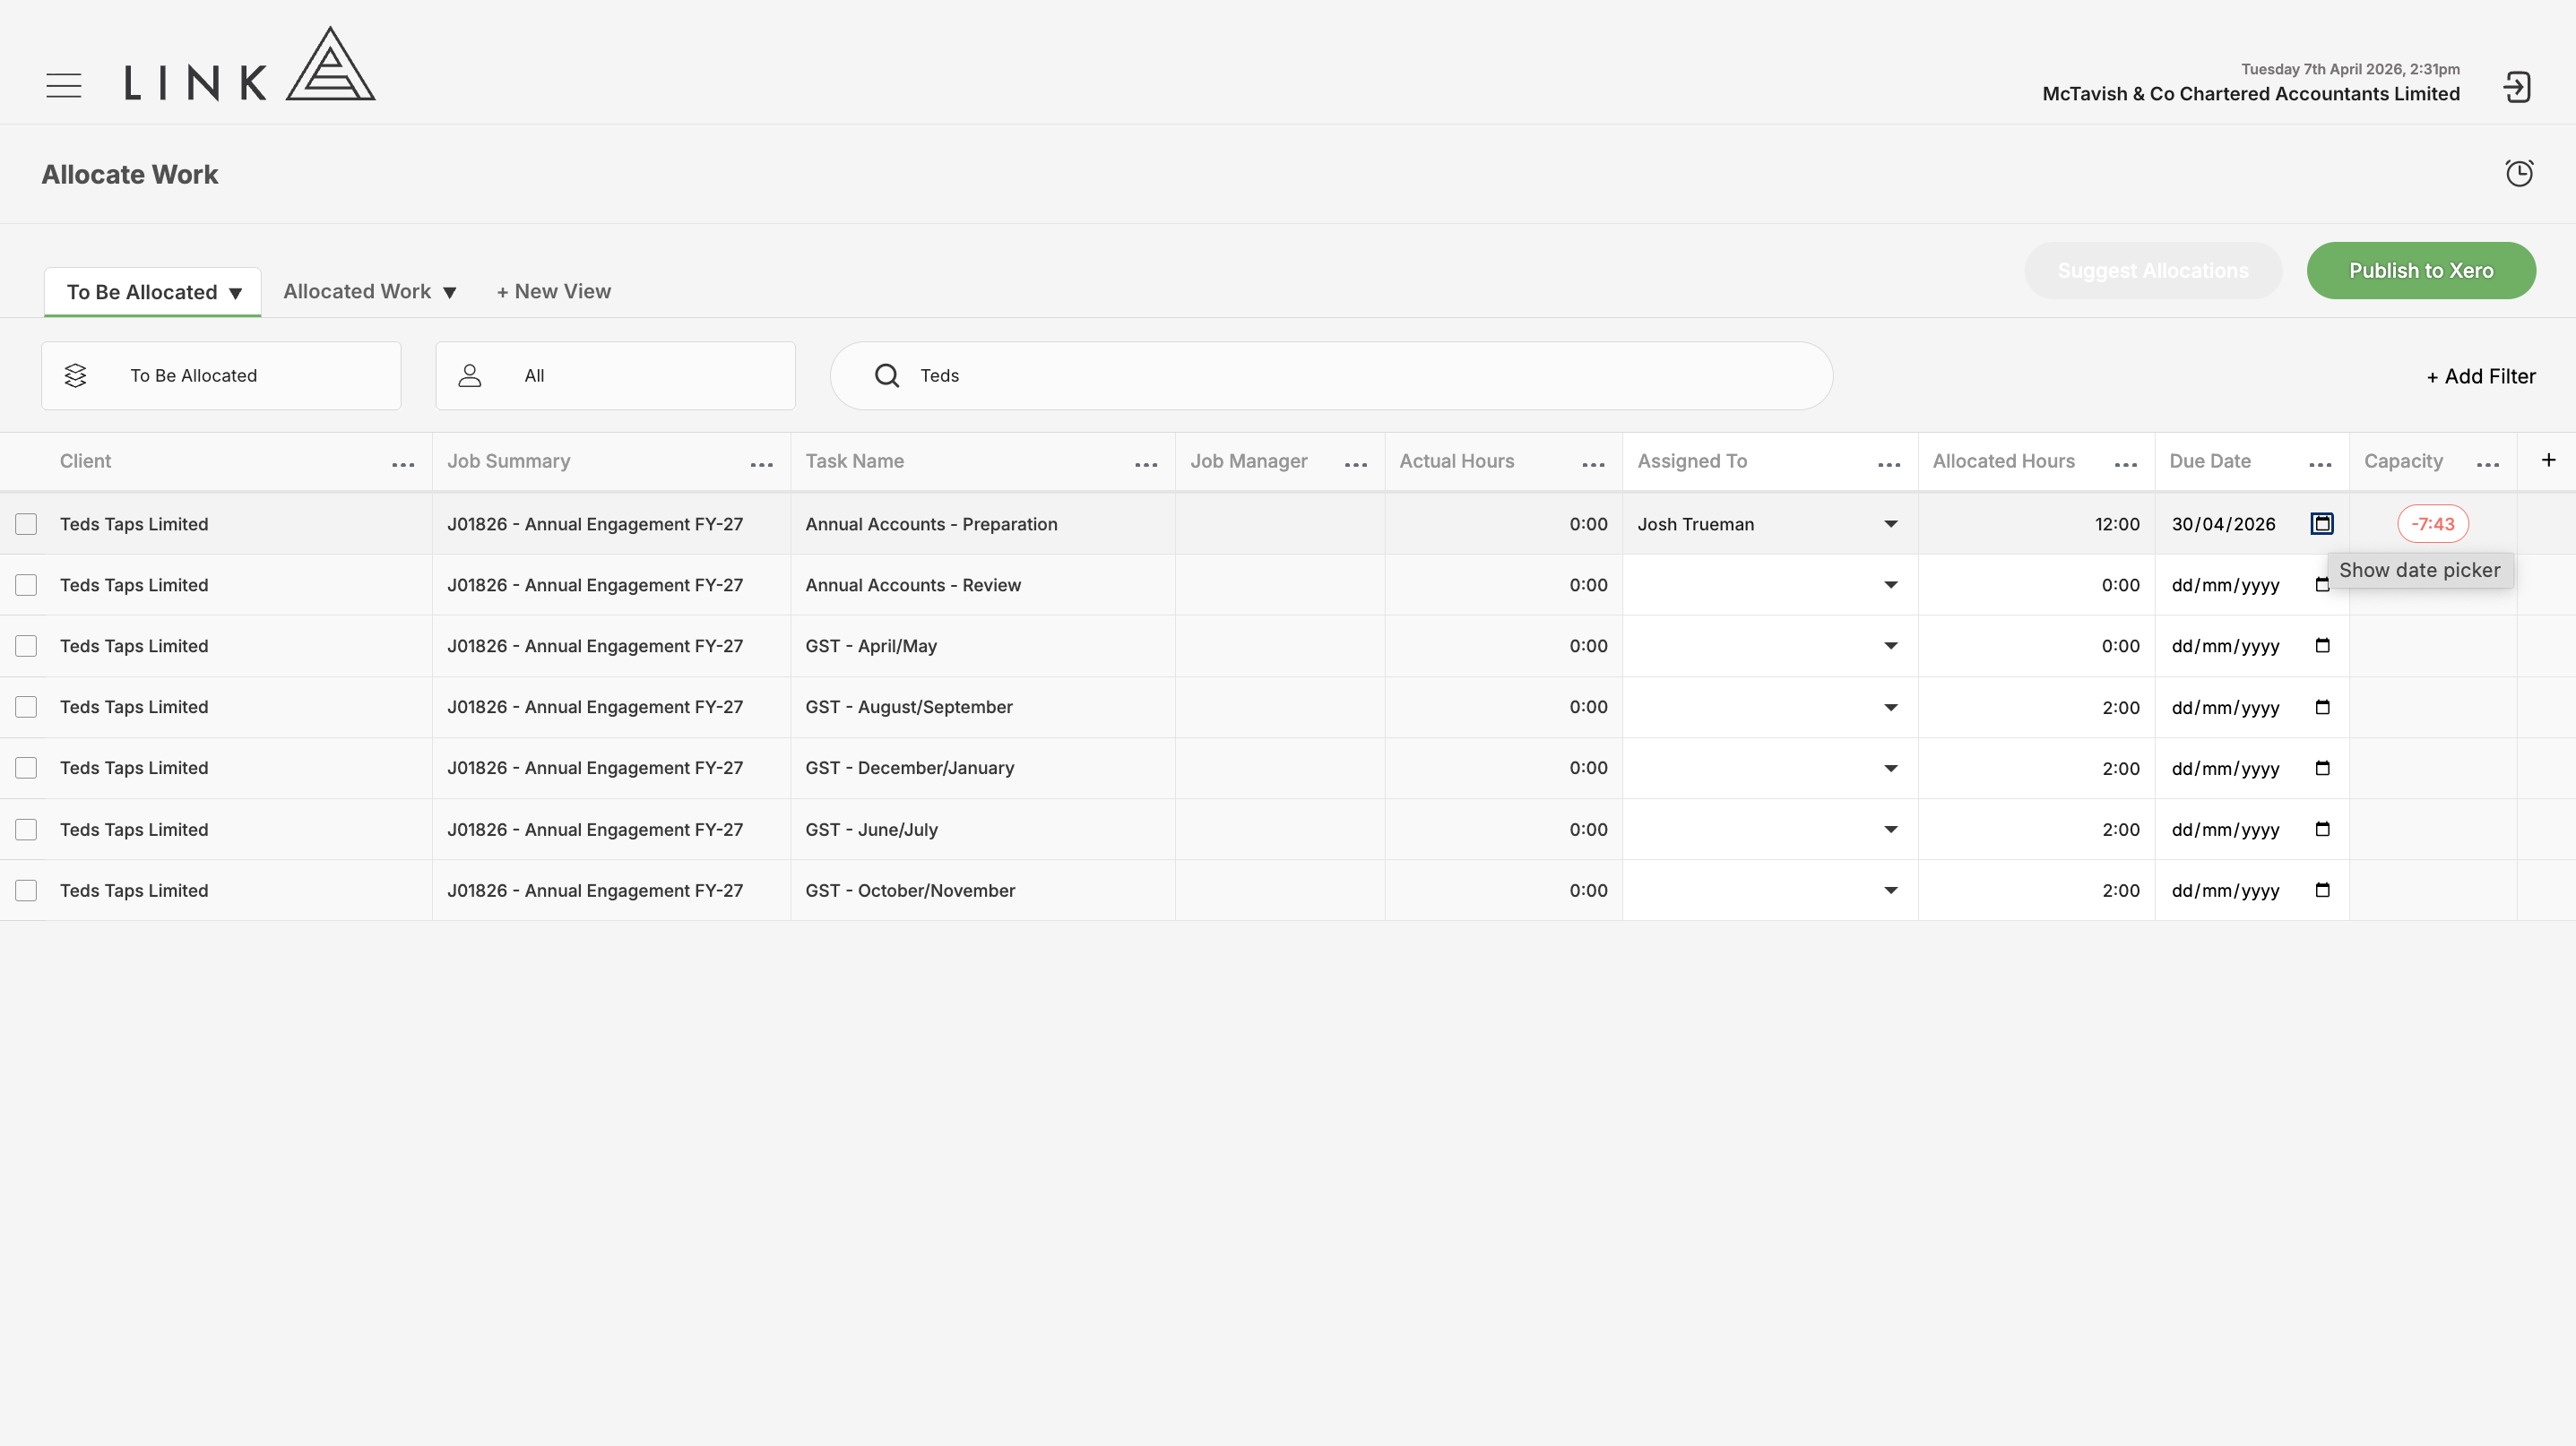Click the search magnifier icon
This screenshot has width=2576, height=1446.
(x=887, y=375)
